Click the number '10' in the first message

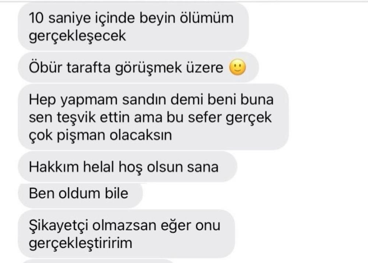click(x=36, y=18)
